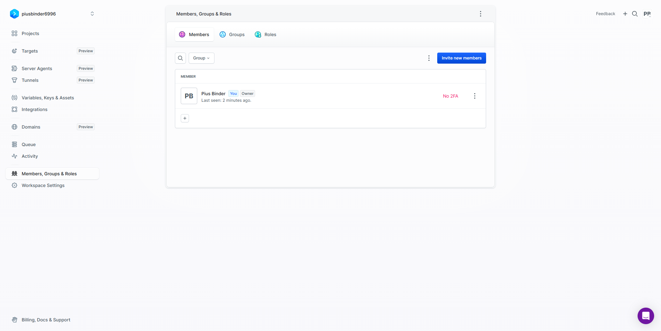Go to Projects in sidebar
This screenshot has height=331, width=661.
tap(30, 33)
